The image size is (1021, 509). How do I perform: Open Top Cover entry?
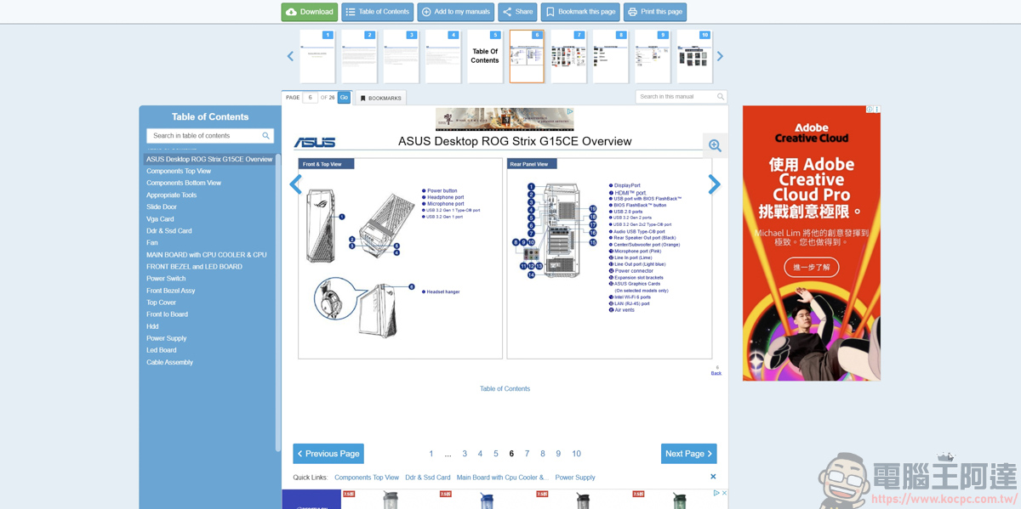pyautogui.click(x=162, y=303)
